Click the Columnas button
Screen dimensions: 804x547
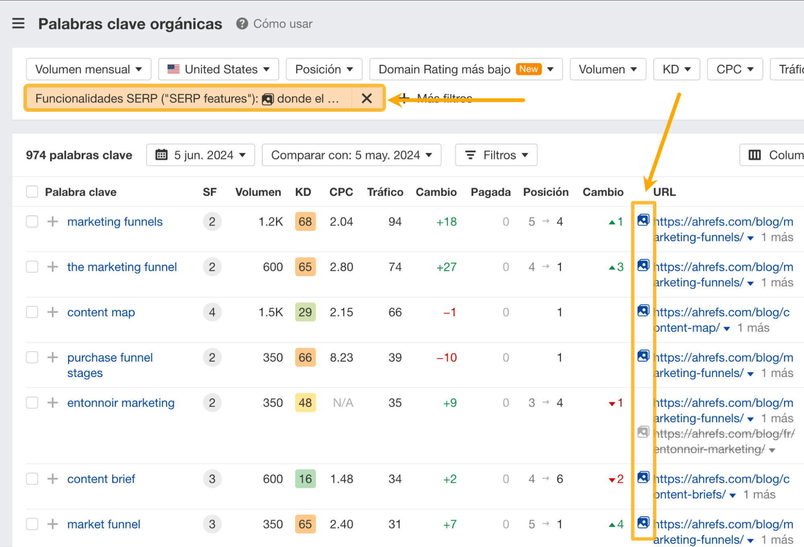(x=771, y=155)
